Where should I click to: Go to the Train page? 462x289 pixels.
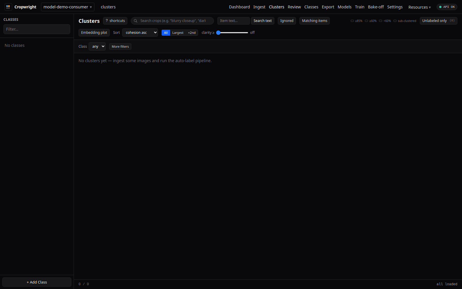pyautogui.click(x=359, y=7)
